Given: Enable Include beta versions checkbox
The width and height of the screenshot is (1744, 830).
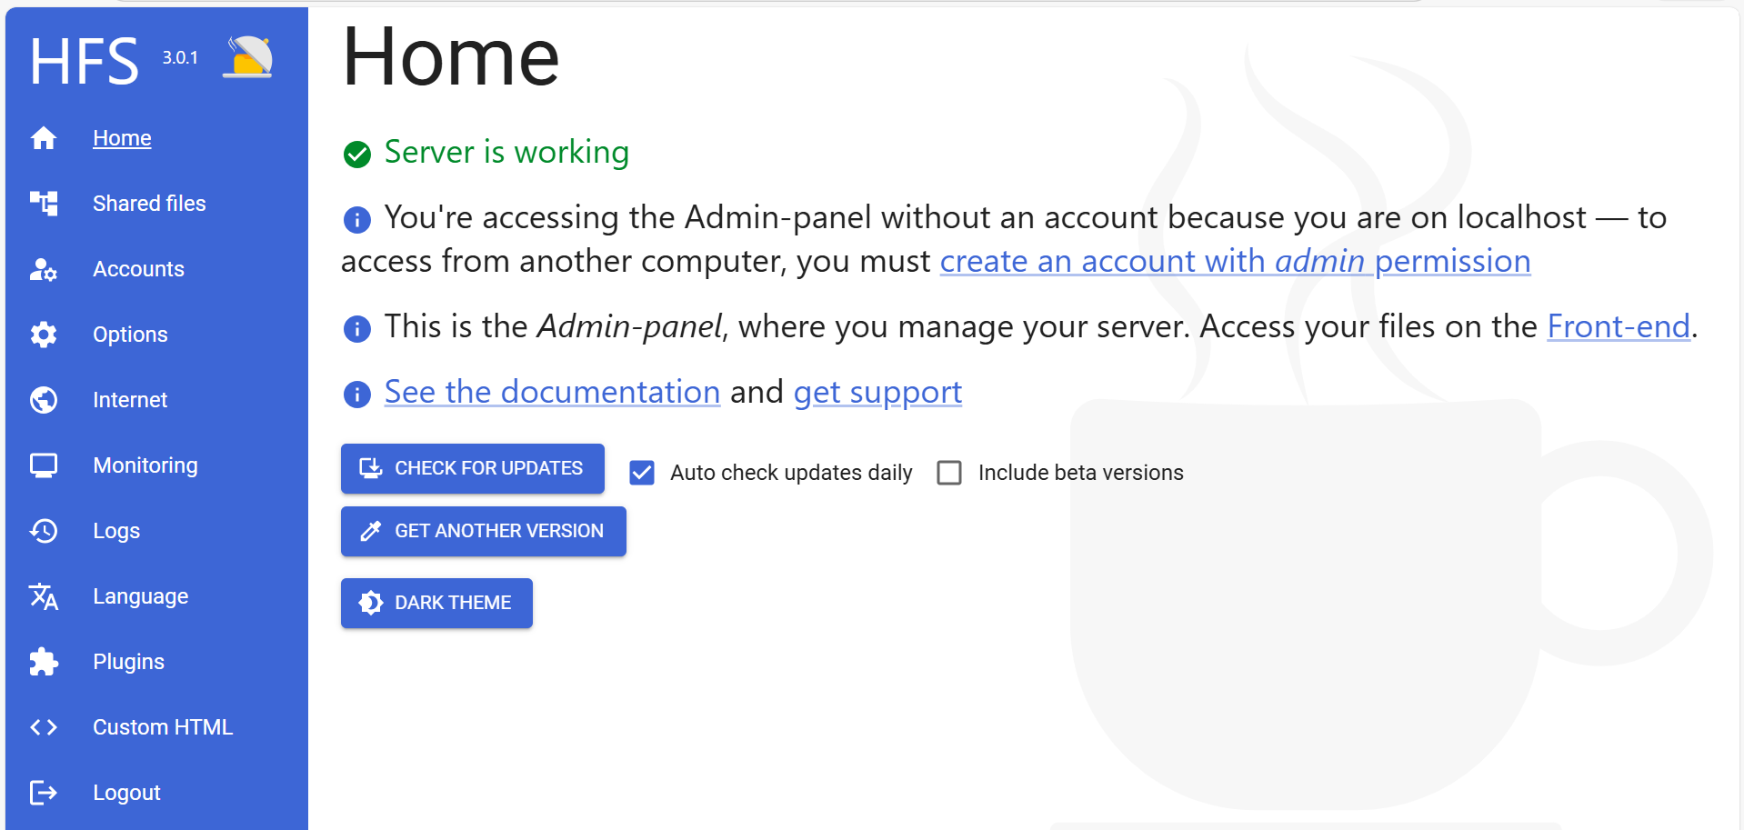Looking at the screenshot, I should pos(949,473).
